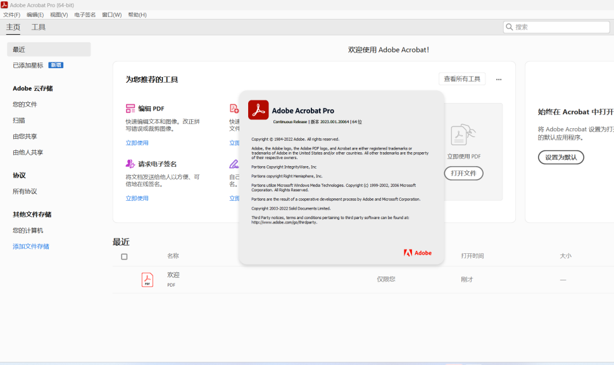The image size is (614, 365).
Task: Click the Adobe Acrobat logo in the dialog
Action: (258, 109)
